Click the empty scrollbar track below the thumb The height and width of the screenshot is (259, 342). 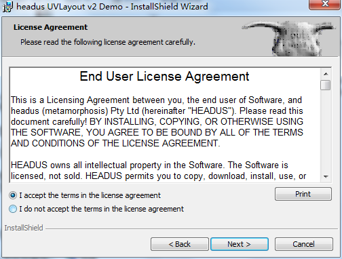click(x=326, y=131)
